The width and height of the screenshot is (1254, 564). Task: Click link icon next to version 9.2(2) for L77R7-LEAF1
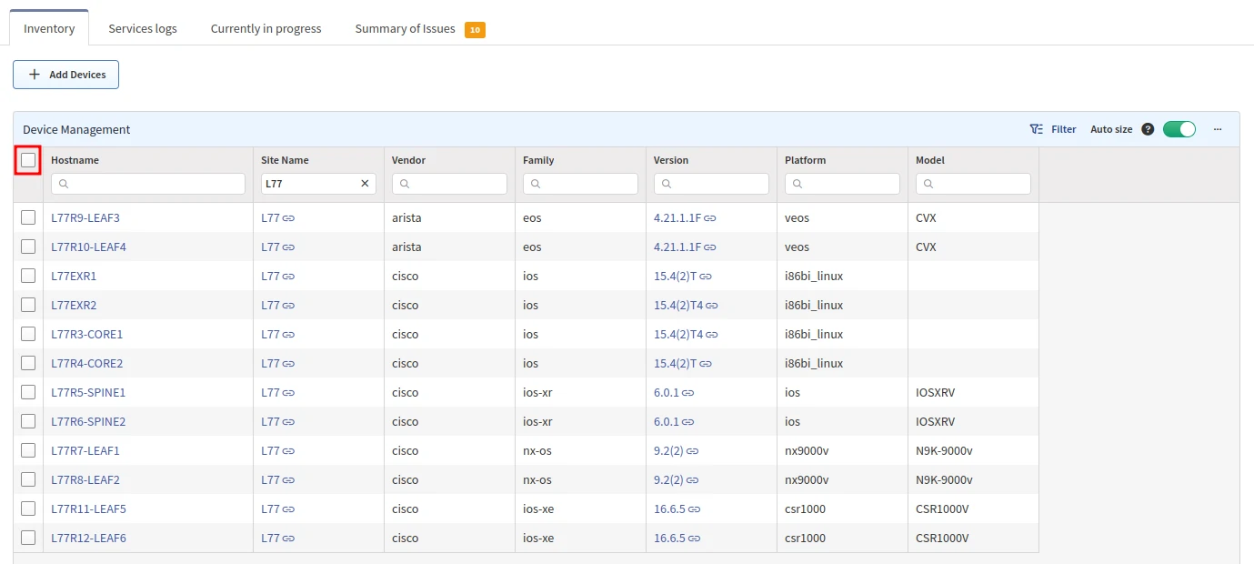693,451
